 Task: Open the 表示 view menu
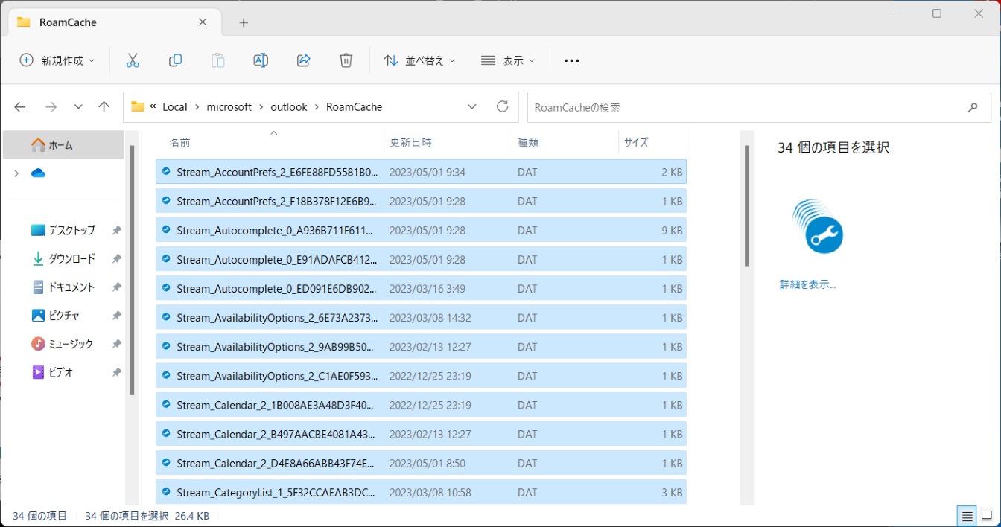508,60
